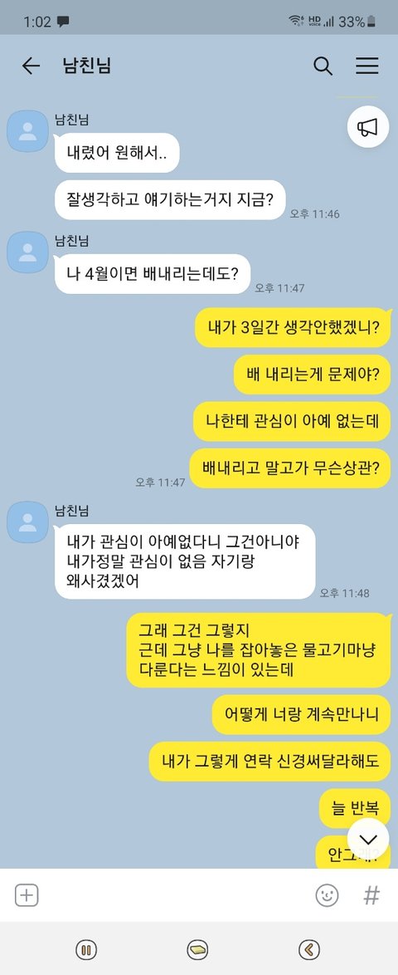Image resolution: width=398 pixels, height=975 pixels.
Task: Select message '내가 3일간 생각안했겠니?'
Action: 293,327
